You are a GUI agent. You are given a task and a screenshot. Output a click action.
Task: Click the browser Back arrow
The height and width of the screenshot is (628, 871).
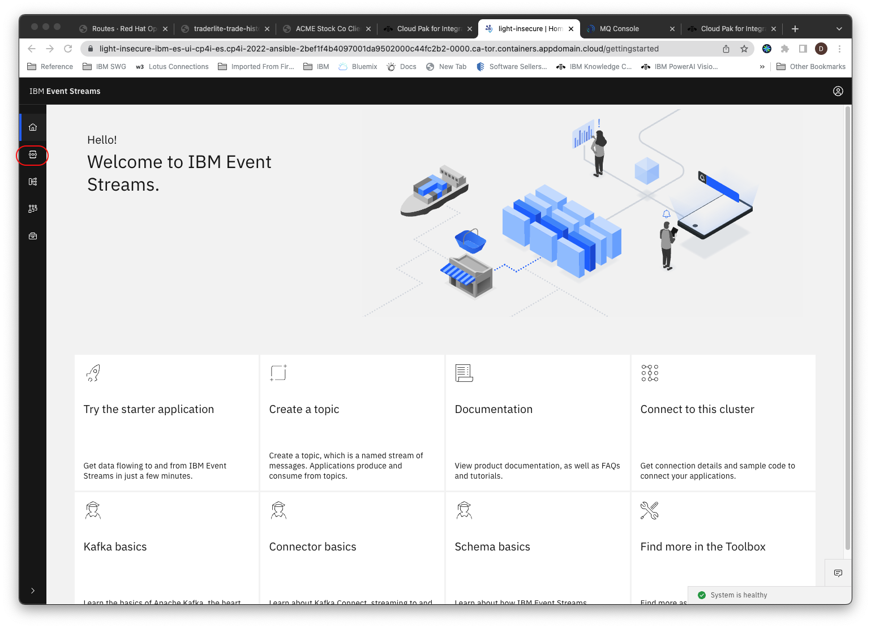[32, 49]
